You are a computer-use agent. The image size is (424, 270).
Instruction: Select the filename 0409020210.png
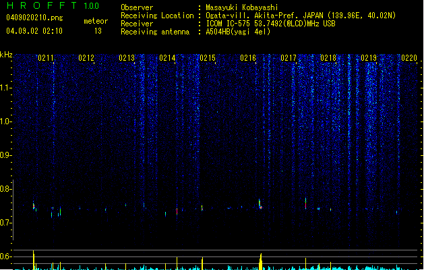(34, 18)
